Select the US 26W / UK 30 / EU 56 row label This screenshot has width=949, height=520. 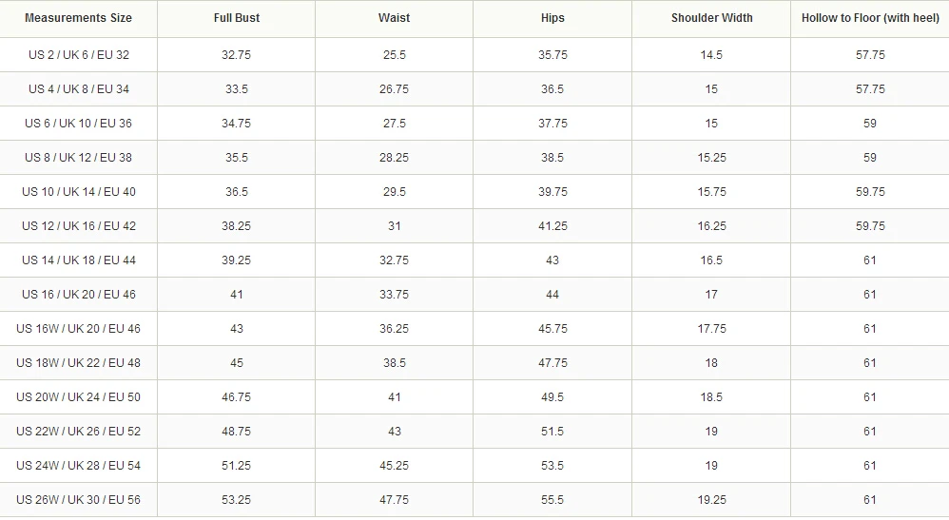tap(79, 500)
